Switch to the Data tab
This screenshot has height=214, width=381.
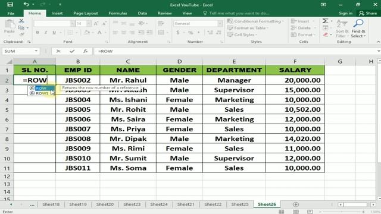coord(142,13)
